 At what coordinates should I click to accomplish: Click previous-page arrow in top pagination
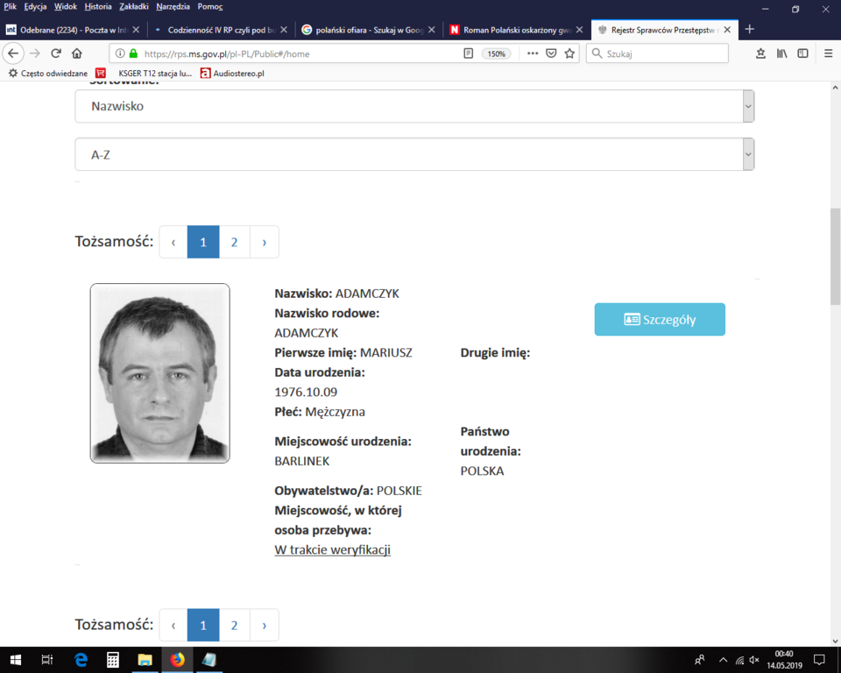173,242
